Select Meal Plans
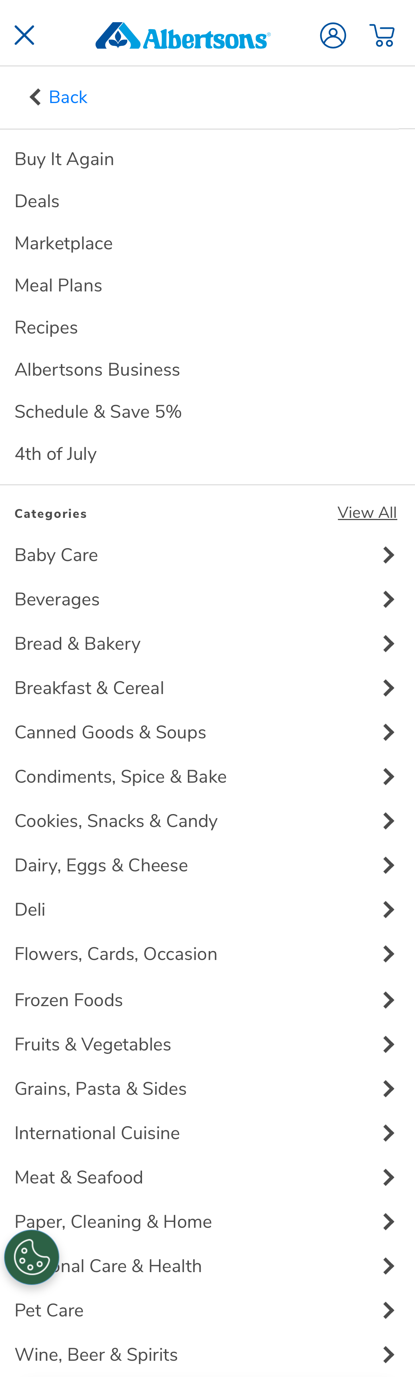 click(58, 286)
